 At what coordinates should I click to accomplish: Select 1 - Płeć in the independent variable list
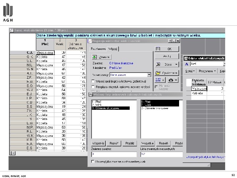coord(160,102)
